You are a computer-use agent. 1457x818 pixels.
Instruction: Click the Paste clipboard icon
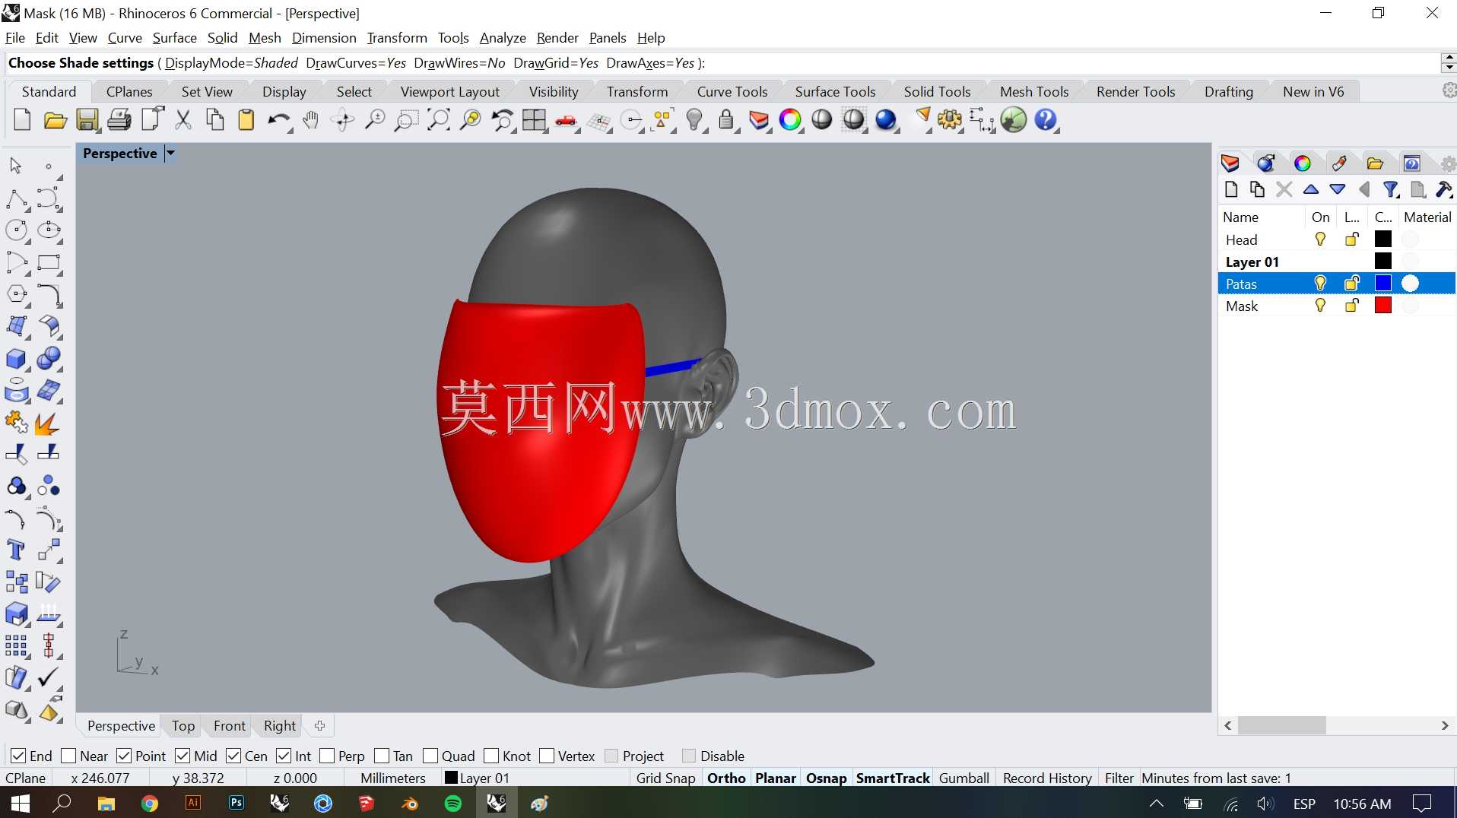click(246, 120)
